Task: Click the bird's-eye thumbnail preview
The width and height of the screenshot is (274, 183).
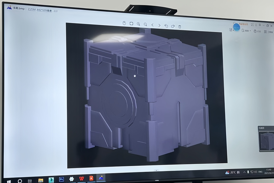Action: (266, 141)
